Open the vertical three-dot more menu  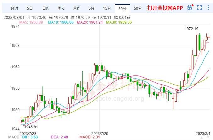tap(208, 8)
